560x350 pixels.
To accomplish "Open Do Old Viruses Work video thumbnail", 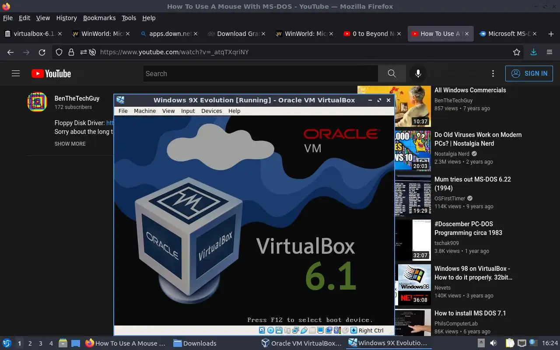I will click(x=413, y=151).
